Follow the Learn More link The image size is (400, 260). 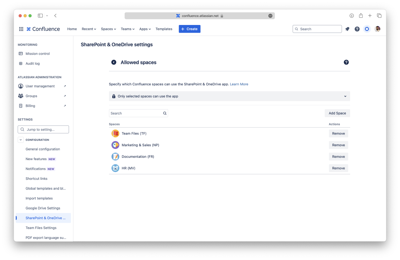click(x=239, y=84)
